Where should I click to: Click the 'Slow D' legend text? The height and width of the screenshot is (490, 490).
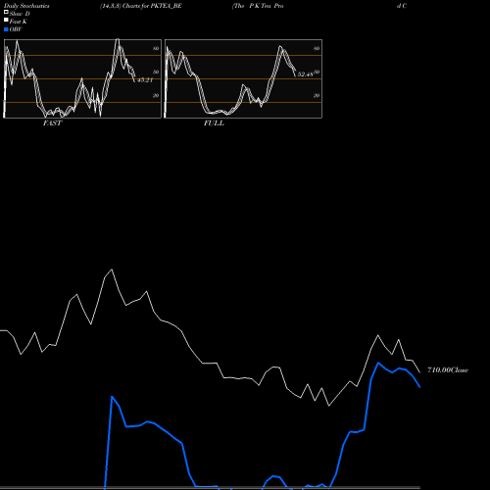pyautogui.click(x=20, y=14)
